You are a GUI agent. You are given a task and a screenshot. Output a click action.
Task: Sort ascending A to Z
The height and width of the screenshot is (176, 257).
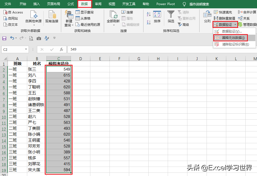tap(149, 14)
